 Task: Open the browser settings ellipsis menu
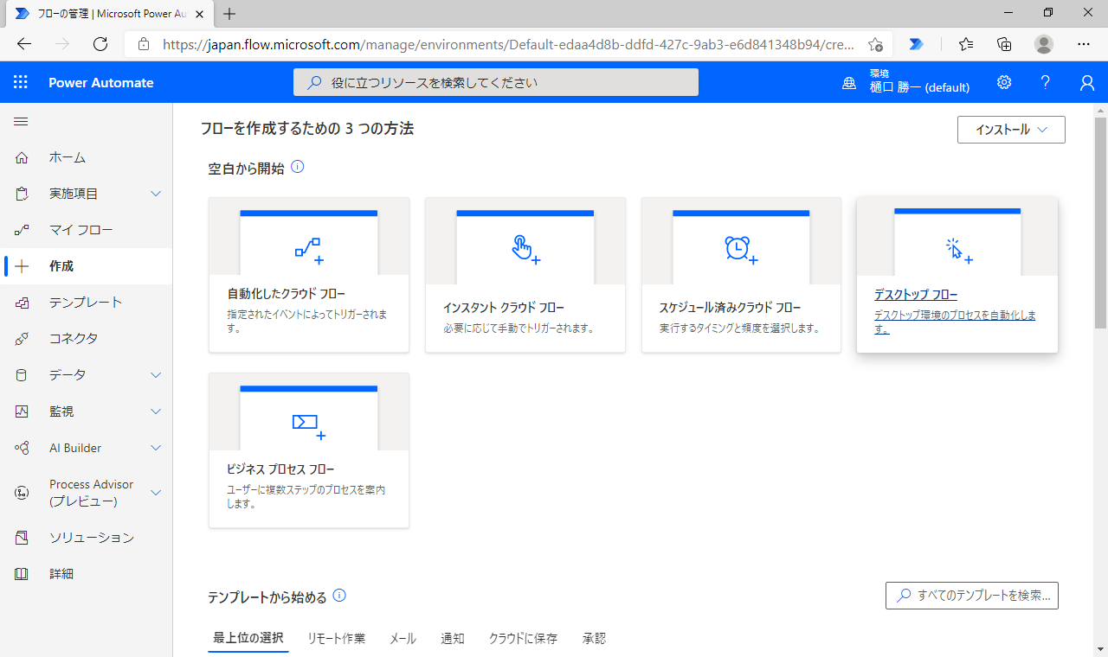coord(1084,44)
